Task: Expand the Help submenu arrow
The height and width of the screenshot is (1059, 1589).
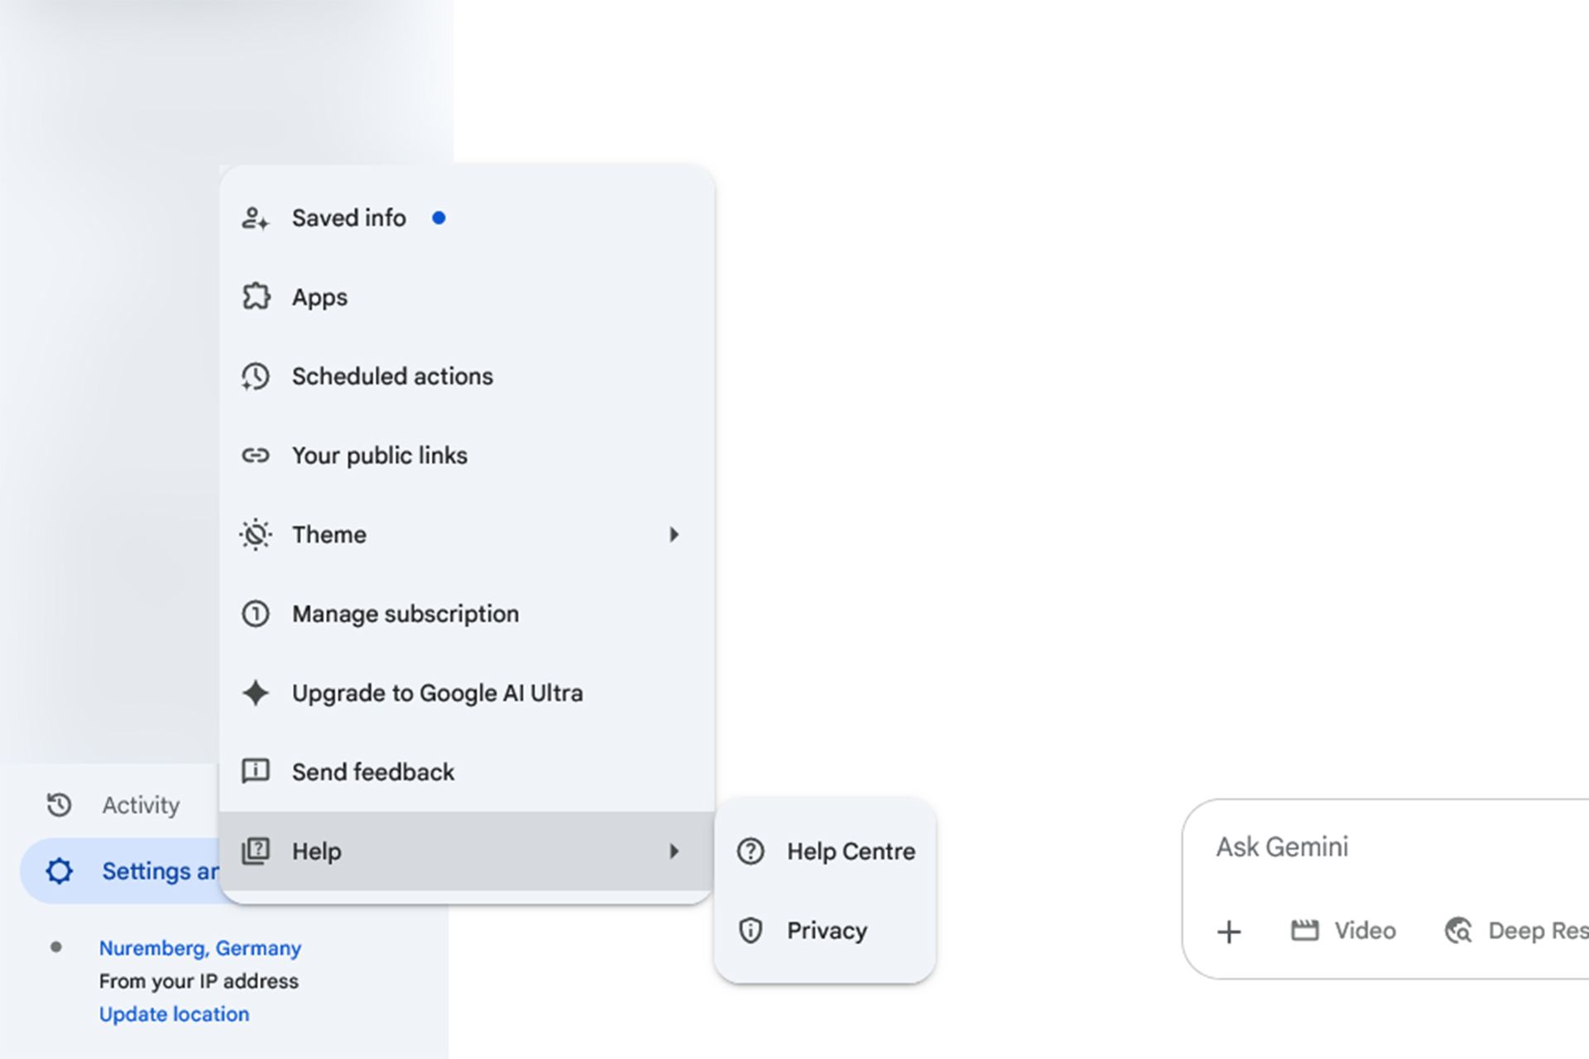Action: coord(674,851)
